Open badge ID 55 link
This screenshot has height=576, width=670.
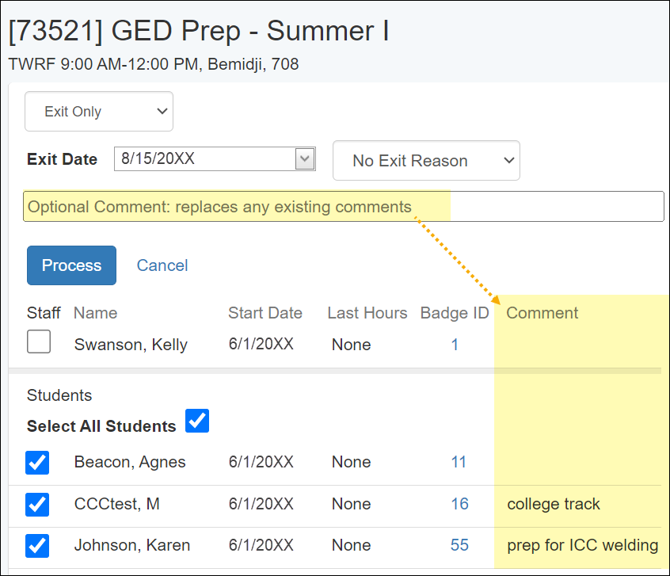tap(459, 545)
